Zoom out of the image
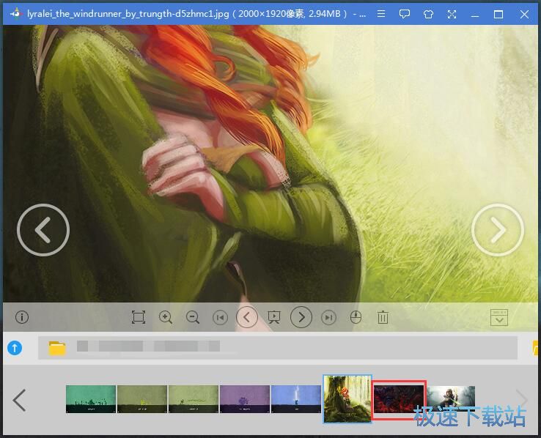 (193, 317)
